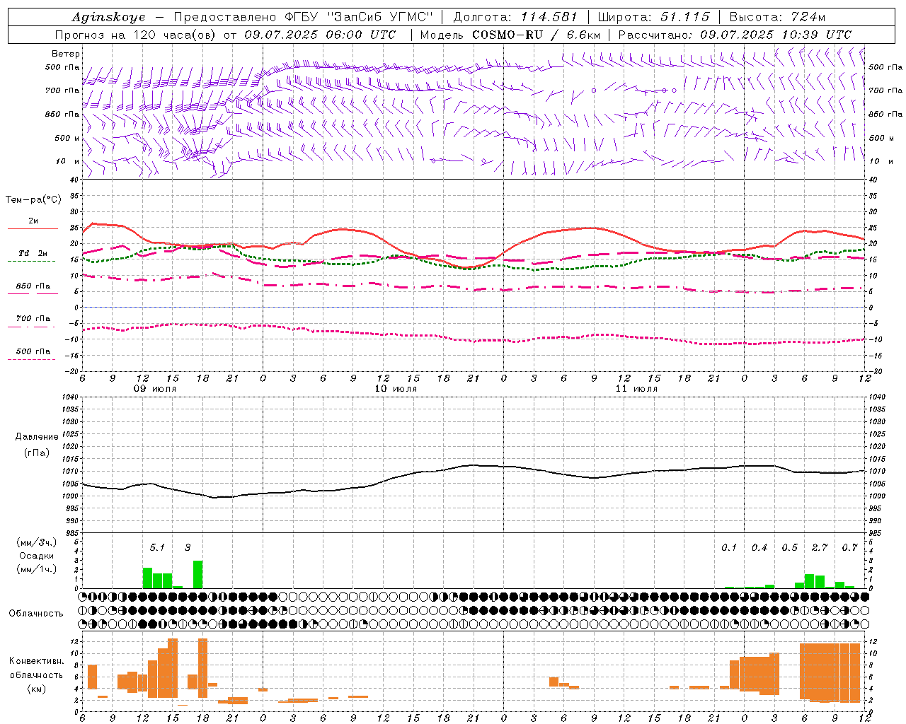Click the '5.1' precipitation total value
Image resolution: width=906 pixels, height=724 pixels.
point(157,547)
